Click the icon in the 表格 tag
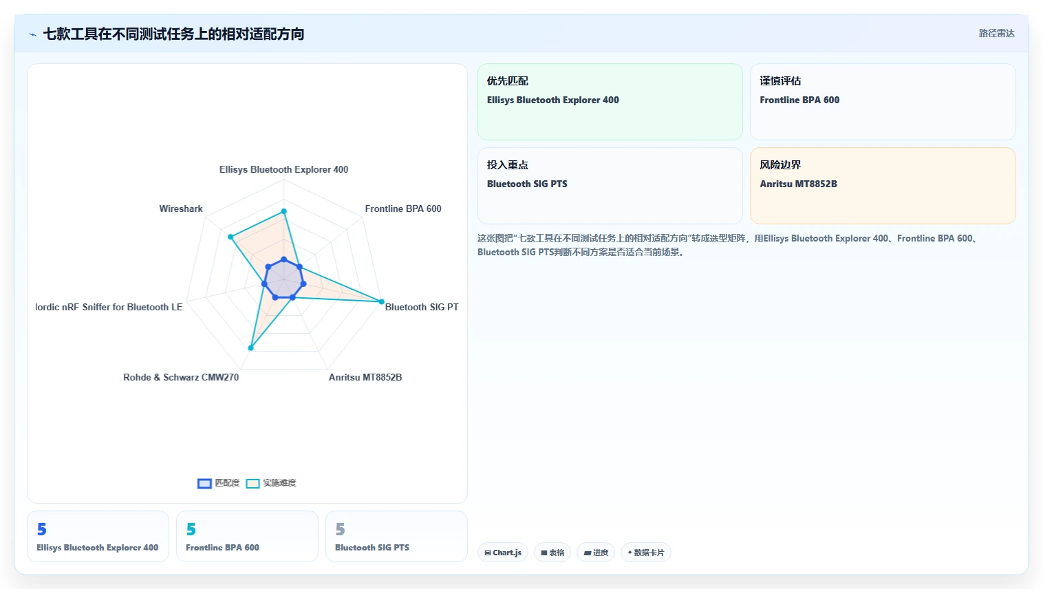1043x589 pixels. (x=544, y=553)
